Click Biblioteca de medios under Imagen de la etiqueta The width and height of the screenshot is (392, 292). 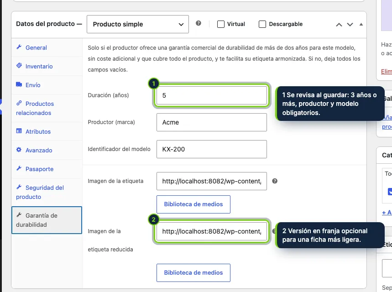pyautogui.click(x=193, y=204)
